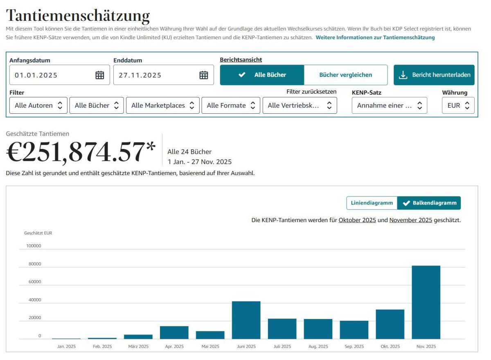Click the Apr. 2025 bar
491x360 pixels.
click(174, 333)
